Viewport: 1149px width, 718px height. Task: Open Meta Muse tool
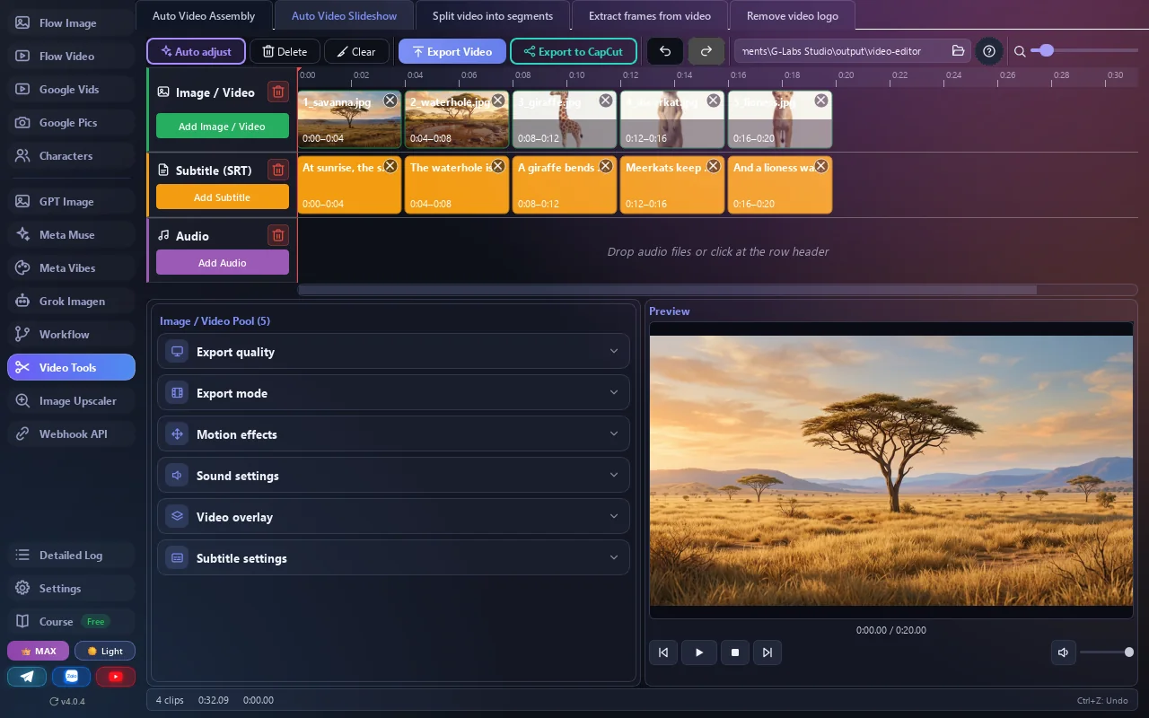[x=71, y=234]
